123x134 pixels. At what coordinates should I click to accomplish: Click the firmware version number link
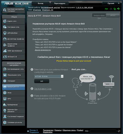click(85, 7)
